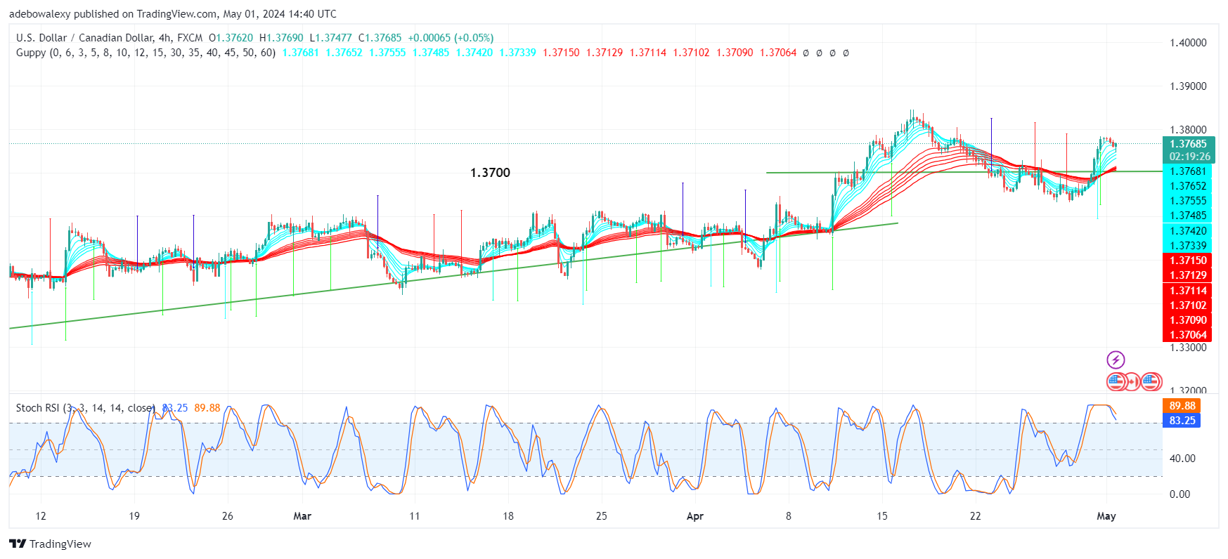Click the 1.40000 price scale label

pos(1188,43)
